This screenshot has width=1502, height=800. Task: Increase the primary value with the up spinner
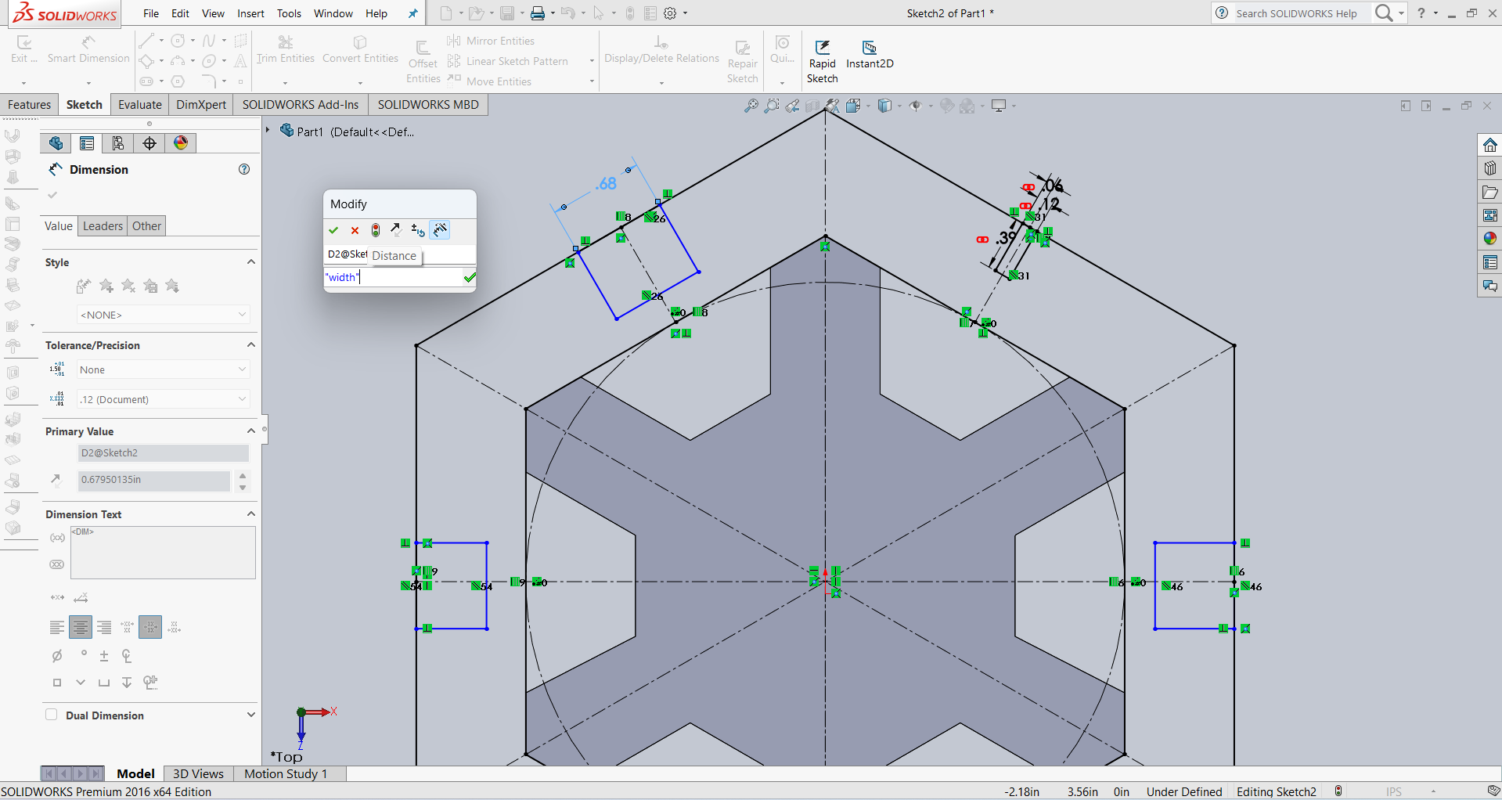click(243, 475)
